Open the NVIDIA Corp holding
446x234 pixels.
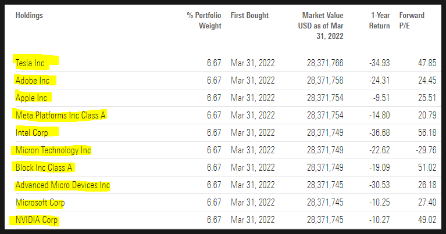point(37,221)
